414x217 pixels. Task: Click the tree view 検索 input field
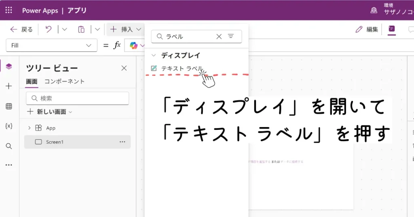[78, 98]
